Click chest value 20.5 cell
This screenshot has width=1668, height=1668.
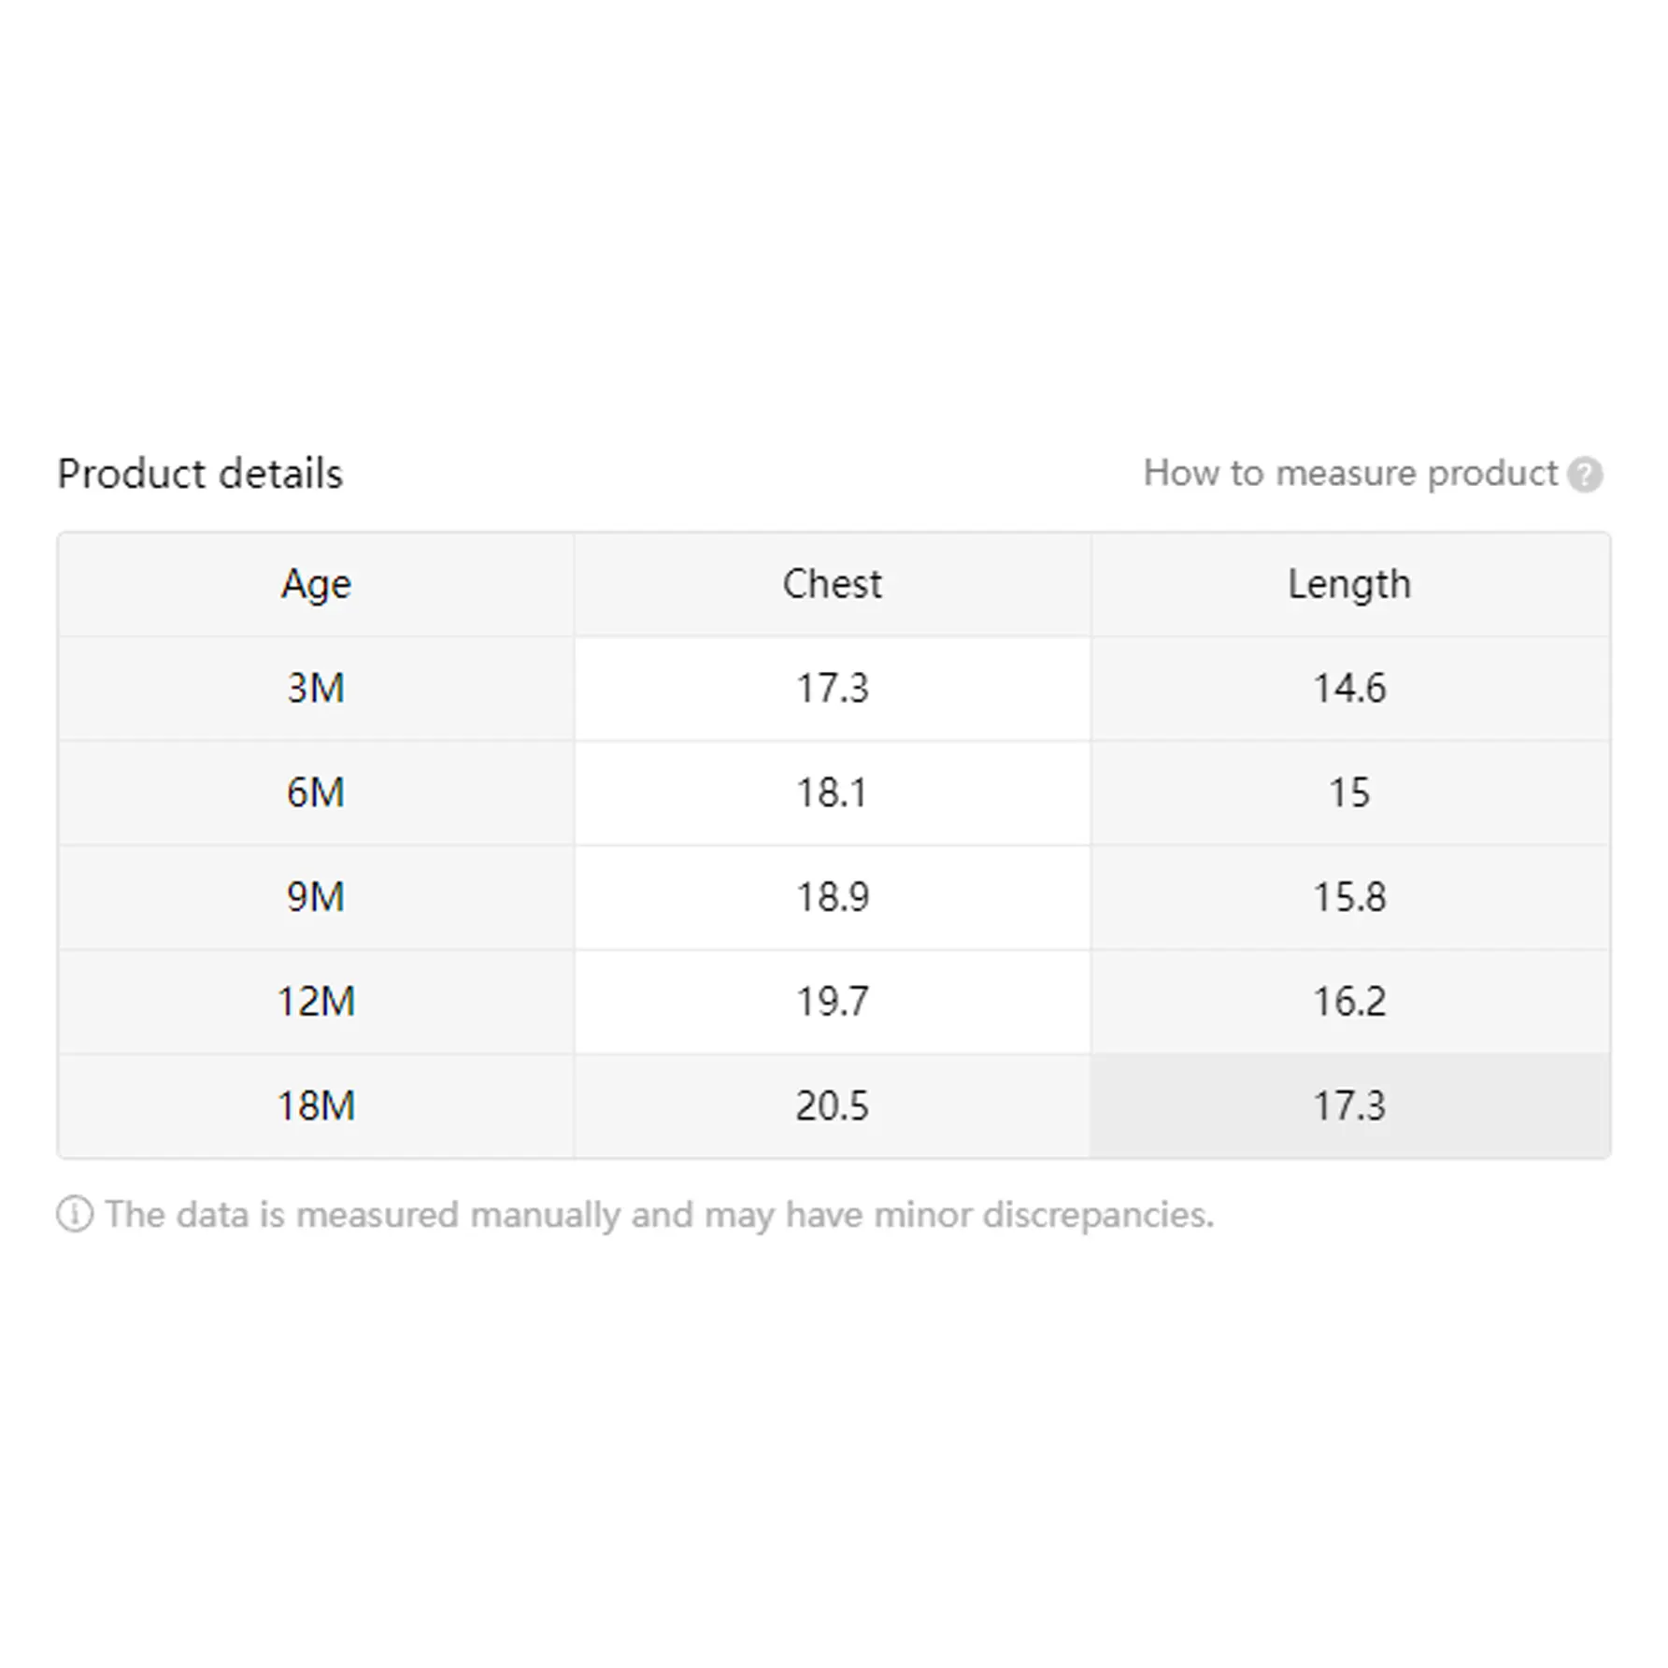[832, 1106]
